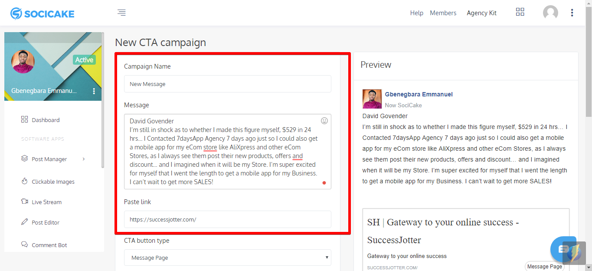Click the sidebar profile picture
This screenshot has height=271, width=592.
pyautogui.click(x=23, y=62)
